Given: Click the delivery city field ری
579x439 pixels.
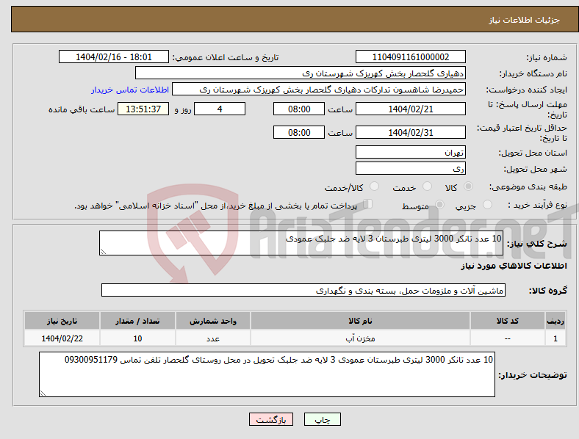Looking at the screenshot, I should pyautogui.click(x=411, y=168).
